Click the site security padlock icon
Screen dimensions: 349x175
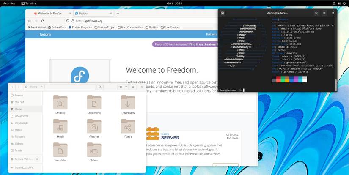tap(73, 21)
